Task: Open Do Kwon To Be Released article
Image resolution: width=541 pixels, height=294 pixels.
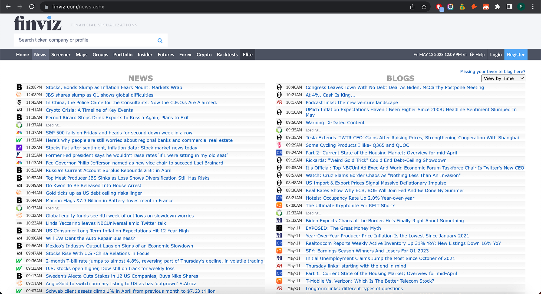Action: (94, 186)
